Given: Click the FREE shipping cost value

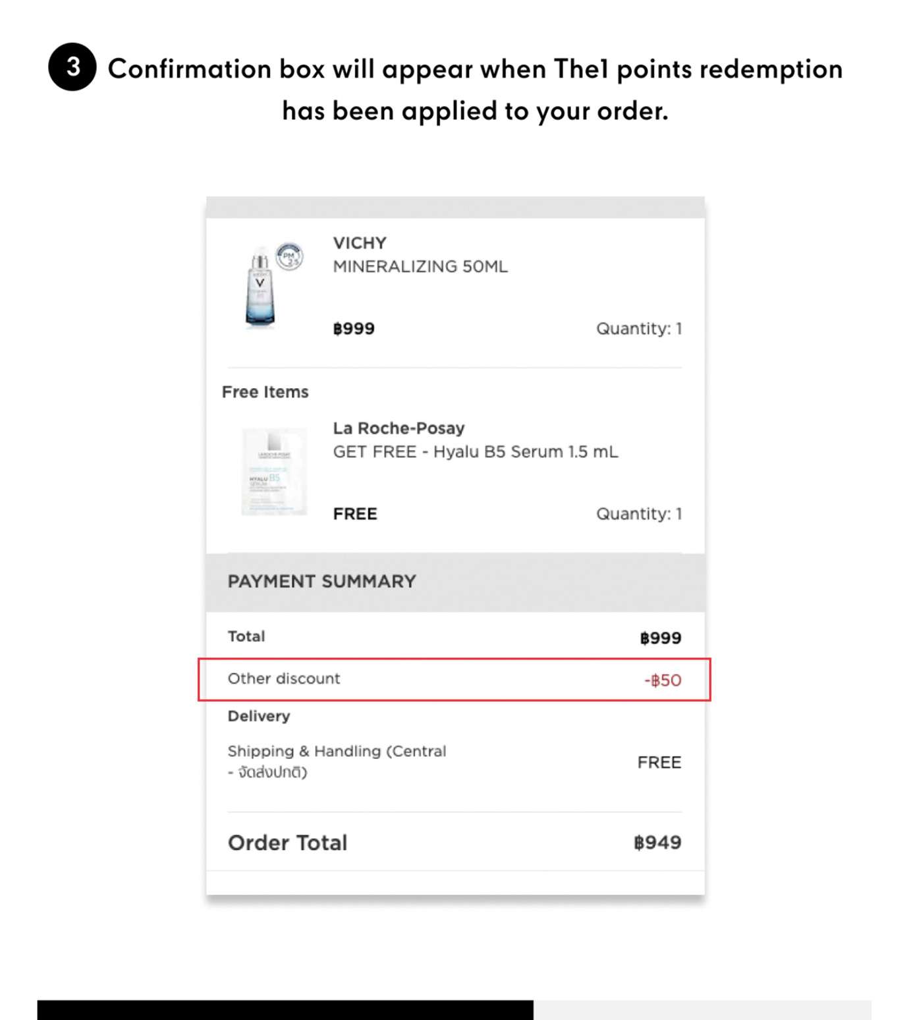Looking at the screenshot, I should [x=659, y=762].
